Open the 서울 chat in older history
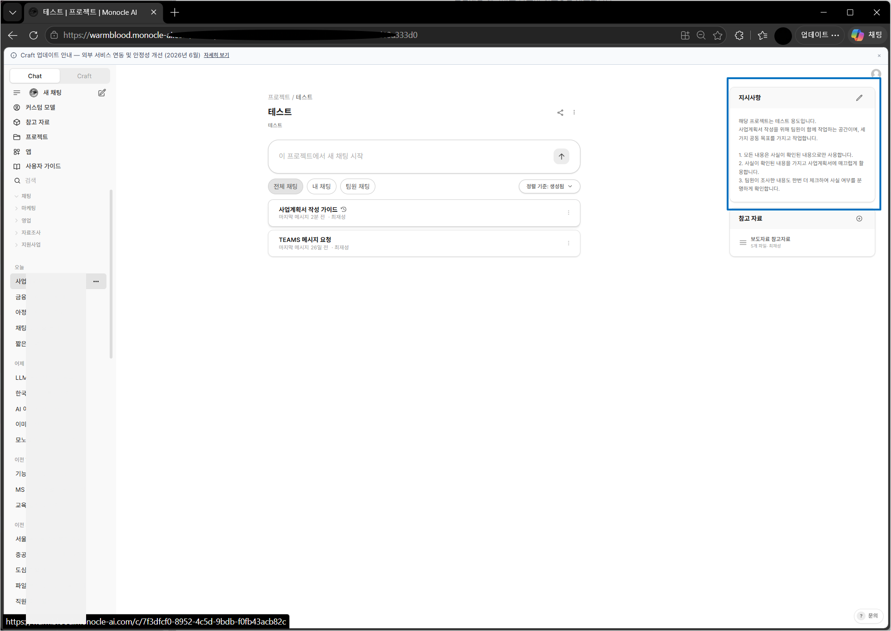891x631 pixels. point(21,539)
